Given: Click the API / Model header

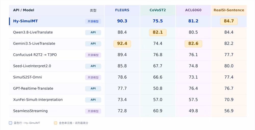Looking at the screenshot, I should pyautogui.click(x=23, y=10).
